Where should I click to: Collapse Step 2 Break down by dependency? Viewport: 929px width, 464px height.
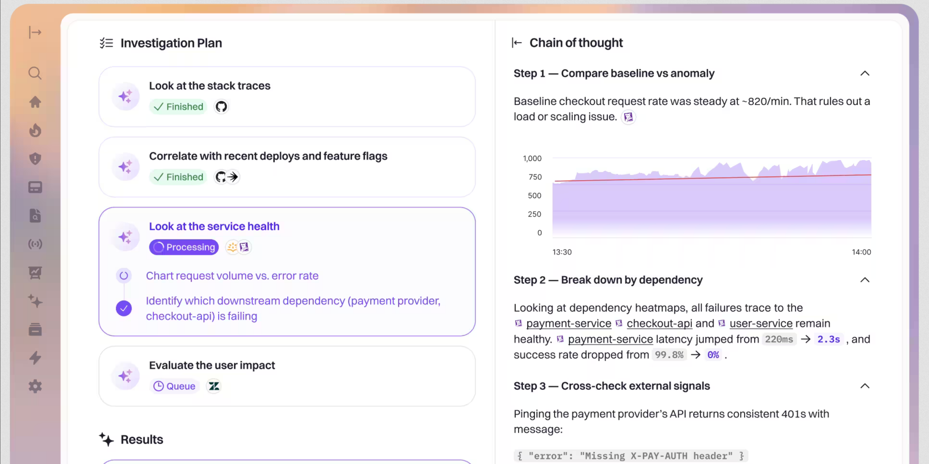click(864, 280)
